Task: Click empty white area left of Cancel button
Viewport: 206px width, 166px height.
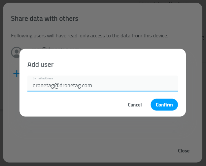Action: [73, 105]
